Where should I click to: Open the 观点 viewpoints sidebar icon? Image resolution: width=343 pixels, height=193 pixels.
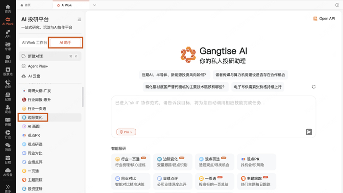[x=8, y=109]
